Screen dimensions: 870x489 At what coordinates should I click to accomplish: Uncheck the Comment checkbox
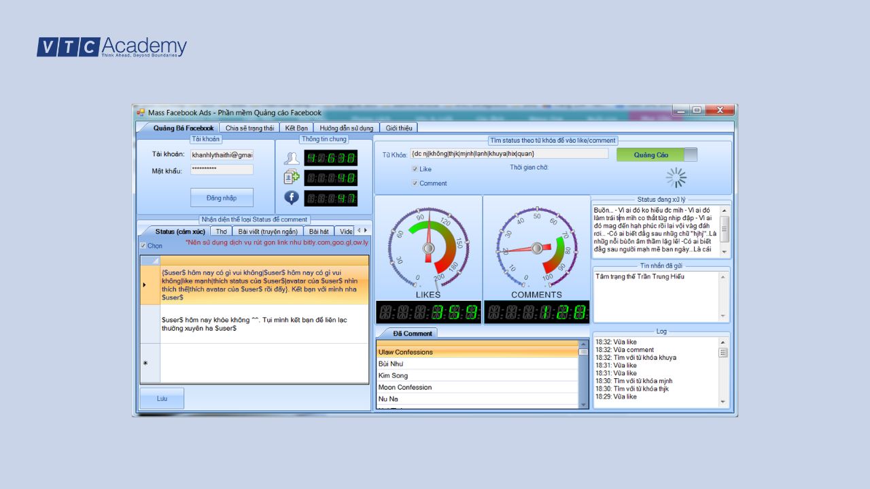click(x=415, y=183)
